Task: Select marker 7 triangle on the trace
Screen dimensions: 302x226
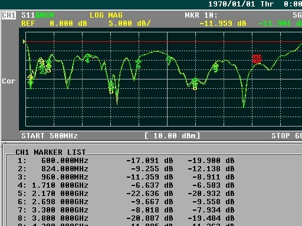Action: (x=169, y=60)
